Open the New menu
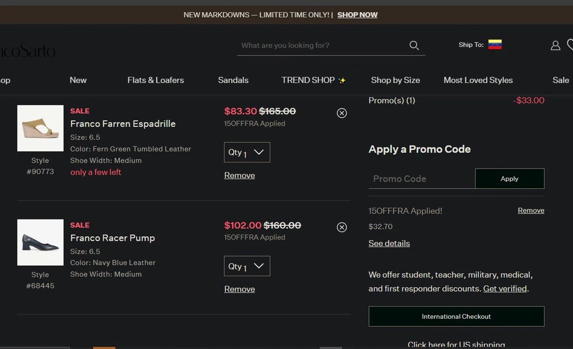The image size is (573, 349). [x=78, y=80]
